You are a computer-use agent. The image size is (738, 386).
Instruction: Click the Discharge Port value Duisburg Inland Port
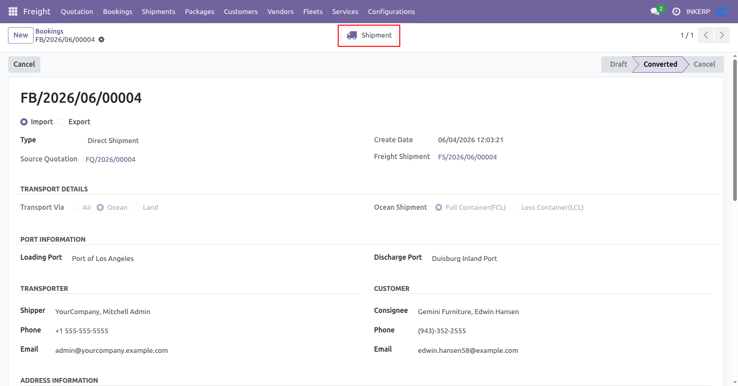[x=464, y=259]
